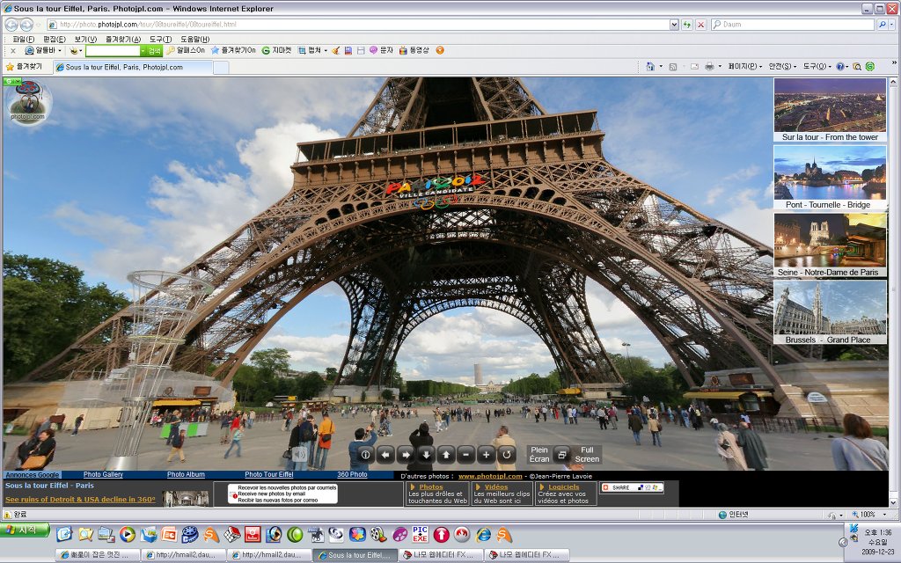Image resolution: width=901 pixels, height=563 pixels.
Task: Open the Sur la tour thumbnail
Action: pyautogui.click(x=830, y=110)
